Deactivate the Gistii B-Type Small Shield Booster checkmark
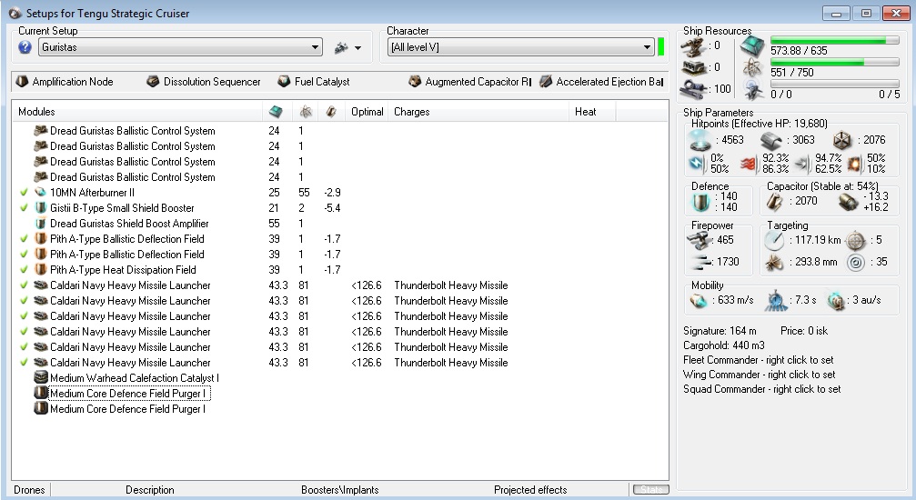The width and height of the screenshot is (916, 500). tap(24, 208)
